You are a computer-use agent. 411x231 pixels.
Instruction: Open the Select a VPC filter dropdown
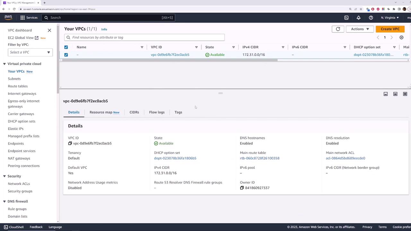(x=30, y=52)
